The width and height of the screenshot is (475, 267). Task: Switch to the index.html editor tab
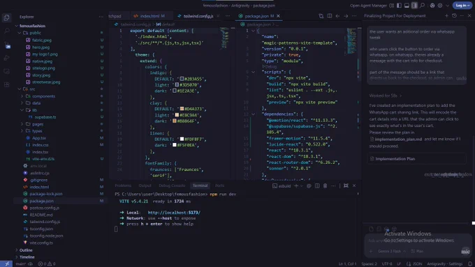tap(150, 16)
